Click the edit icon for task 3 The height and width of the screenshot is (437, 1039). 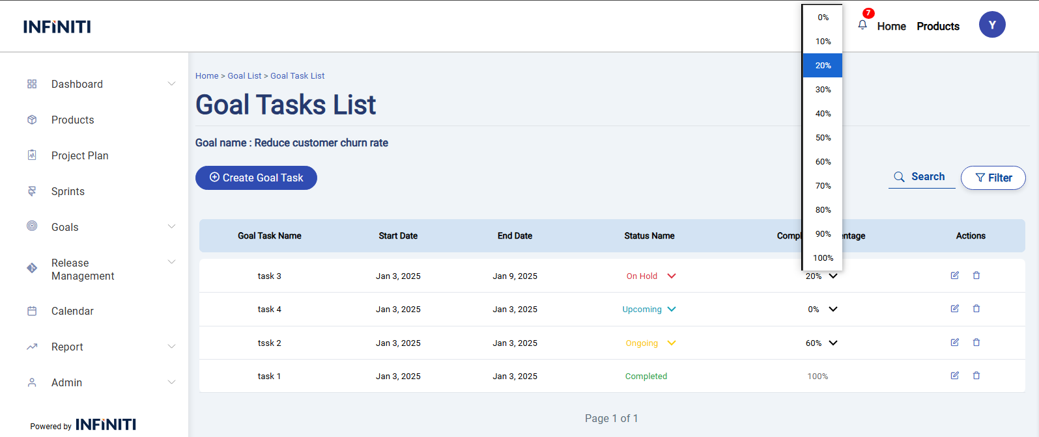tap(954, 276)
